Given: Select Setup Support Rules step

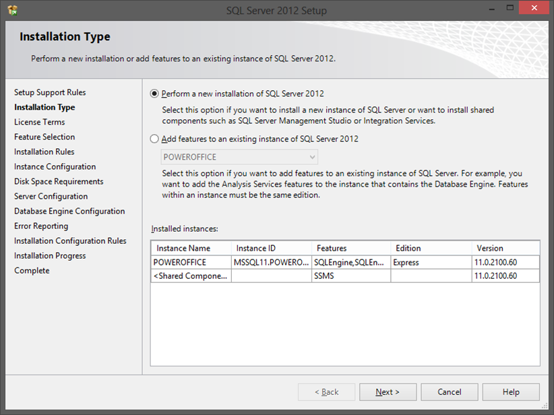Looking at the screenshot, I should click(50, 92).
